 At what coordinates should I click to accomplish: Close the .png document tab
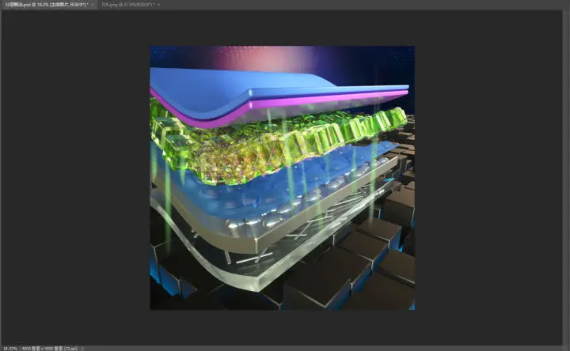coord(159,5)
